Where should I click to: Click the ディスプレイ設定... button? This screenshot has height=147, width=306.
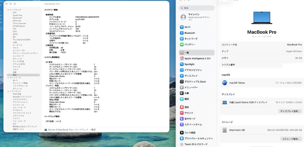[290, 111]
